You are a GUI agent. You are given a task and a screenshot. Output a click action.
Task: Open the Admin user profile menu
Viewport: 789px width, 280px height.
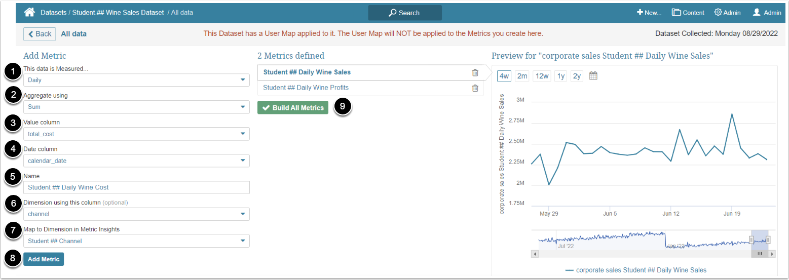pyautogui.click(x=767, y=13)
